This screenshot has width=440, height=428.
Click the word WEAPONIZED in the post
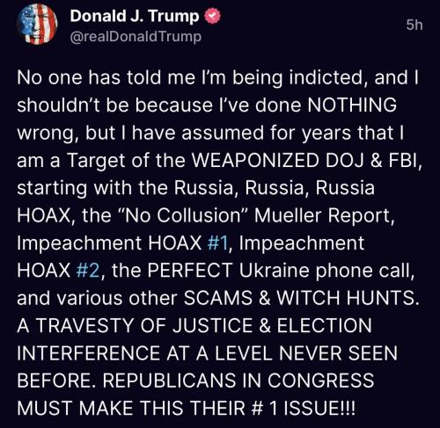pos(255,160)
